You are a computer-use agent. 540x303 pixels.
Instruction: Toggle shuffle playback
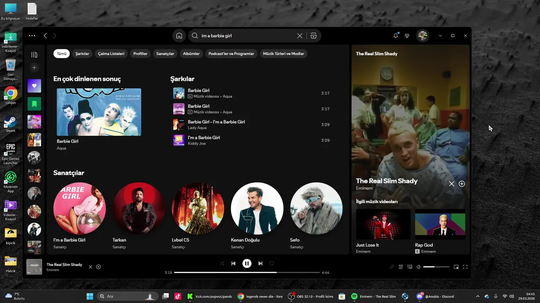click(222, 263)
